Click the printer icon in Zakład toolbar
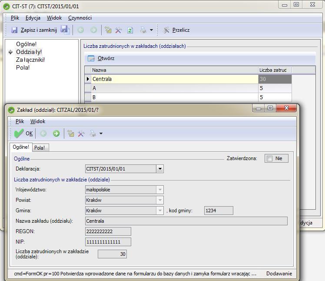Viewport: 325px width, 281px height. click(x=93, y=134)
